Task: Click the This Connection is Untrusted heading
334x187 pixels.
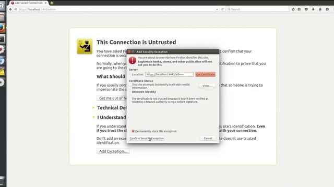Action: tap(136, 42)
